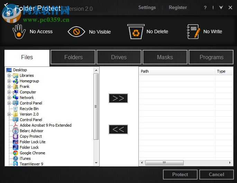Select the second Control Panel label
The width and height of the screenshot is (237, 183).
pyautogui.click(x=31, y=120)
